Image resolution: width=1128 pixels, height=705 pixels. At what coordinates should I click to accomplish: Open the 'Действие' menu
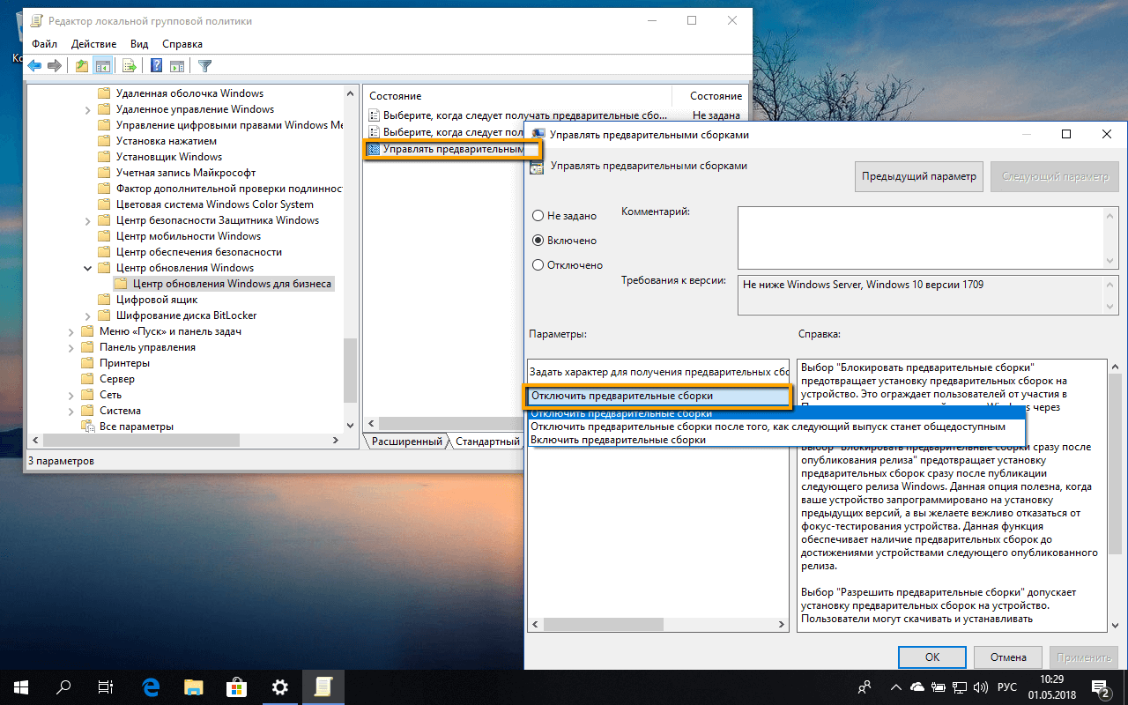[x=93, y=44]
